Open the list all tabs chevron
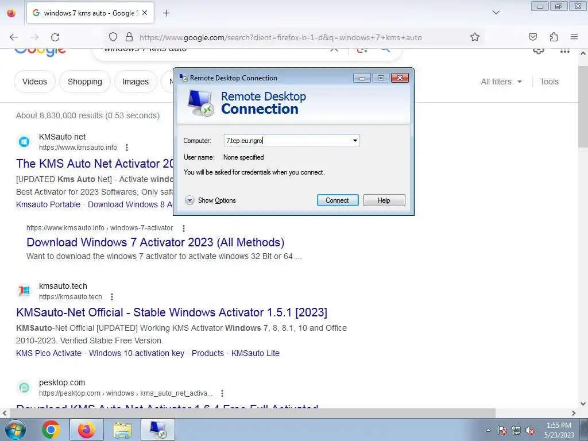Screen dimensions: 588x441 pyautogui.click(x=496, y=13)
